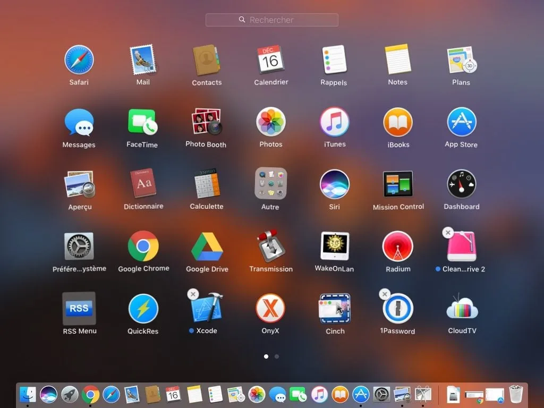Open the Xcode app
Screen dimensions: 544x408
click(207, 309)
